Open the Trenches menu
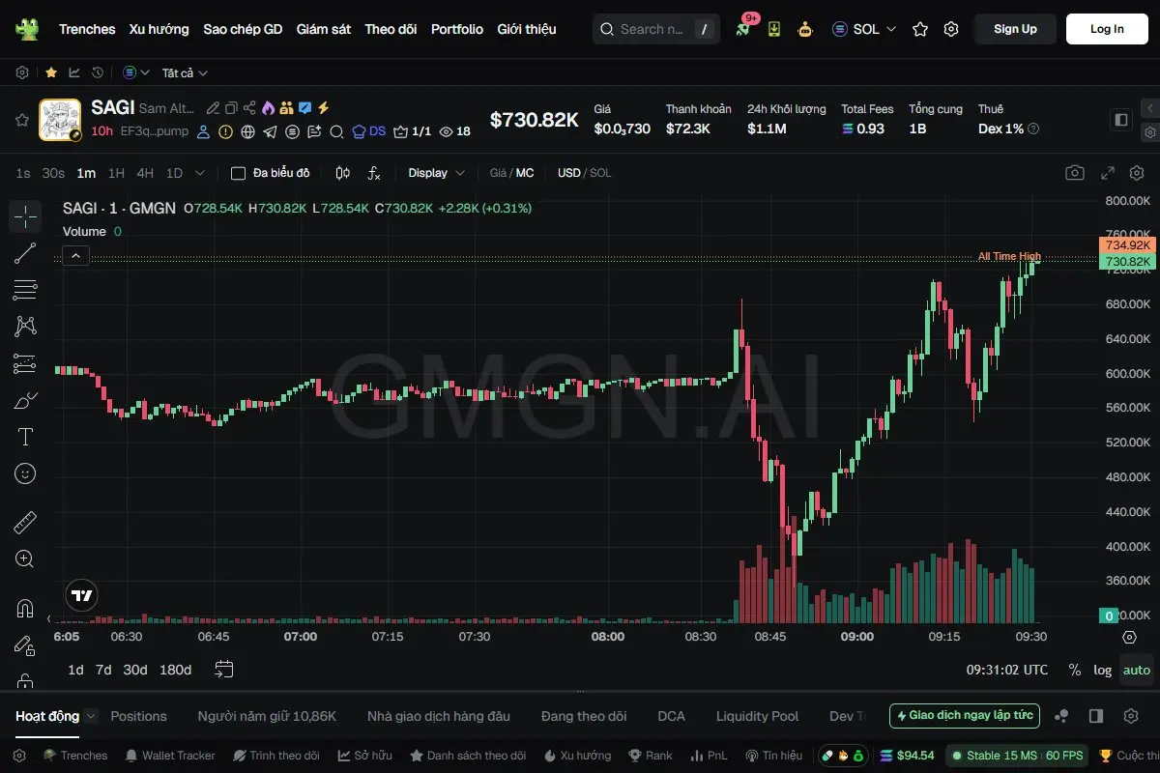The image size is (1160, 773). coord(87,29)
